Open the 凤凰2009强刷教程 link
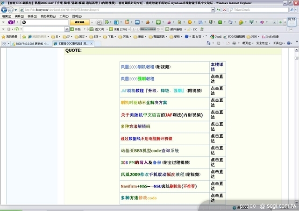Image resolution: width=299 pixels, height=211 pixels. coord(137,79)
